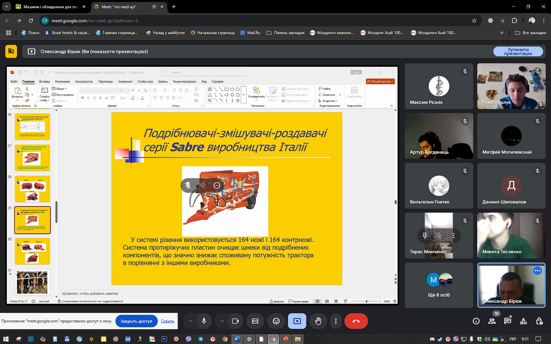This screenshot has width=551, height=344.
Task: Open the Слайд-шоу ribbon tab
Action: [x=145, y=82]
